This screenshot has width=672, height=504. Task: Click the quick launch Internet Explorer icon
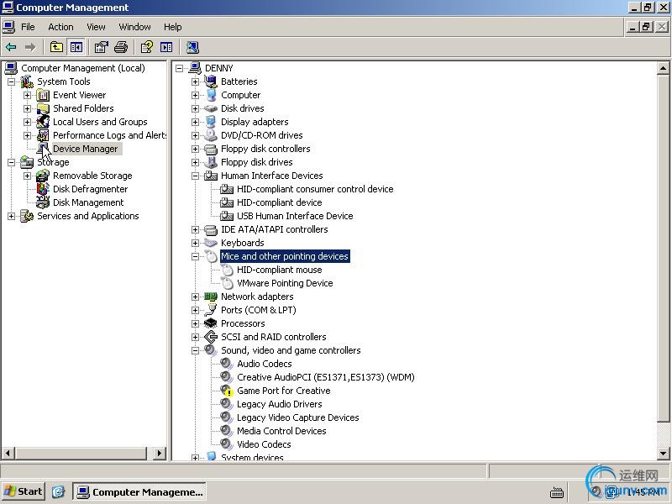[58, 491]
